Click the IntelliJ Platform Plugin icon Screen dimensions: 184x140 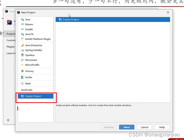point(22,39)
